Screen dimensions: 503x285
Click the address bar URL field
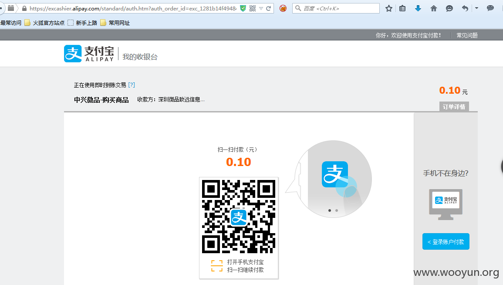(x=133, y=8)
